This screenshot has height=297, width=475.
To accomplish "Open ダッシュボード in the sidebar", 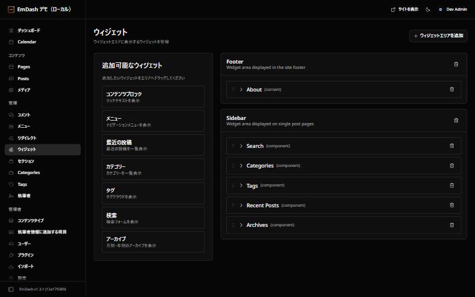I will point(43,30).
